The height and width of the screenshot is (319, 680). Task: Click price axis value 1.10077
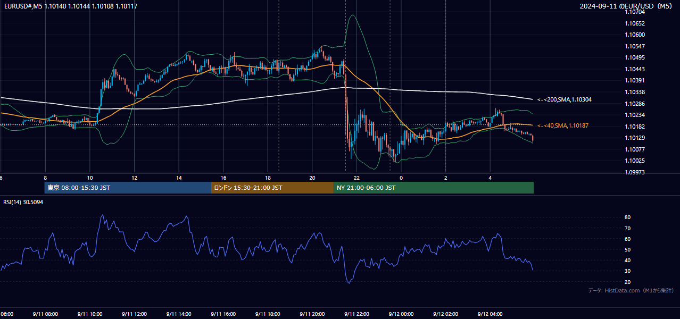click(x=635, y=149)
